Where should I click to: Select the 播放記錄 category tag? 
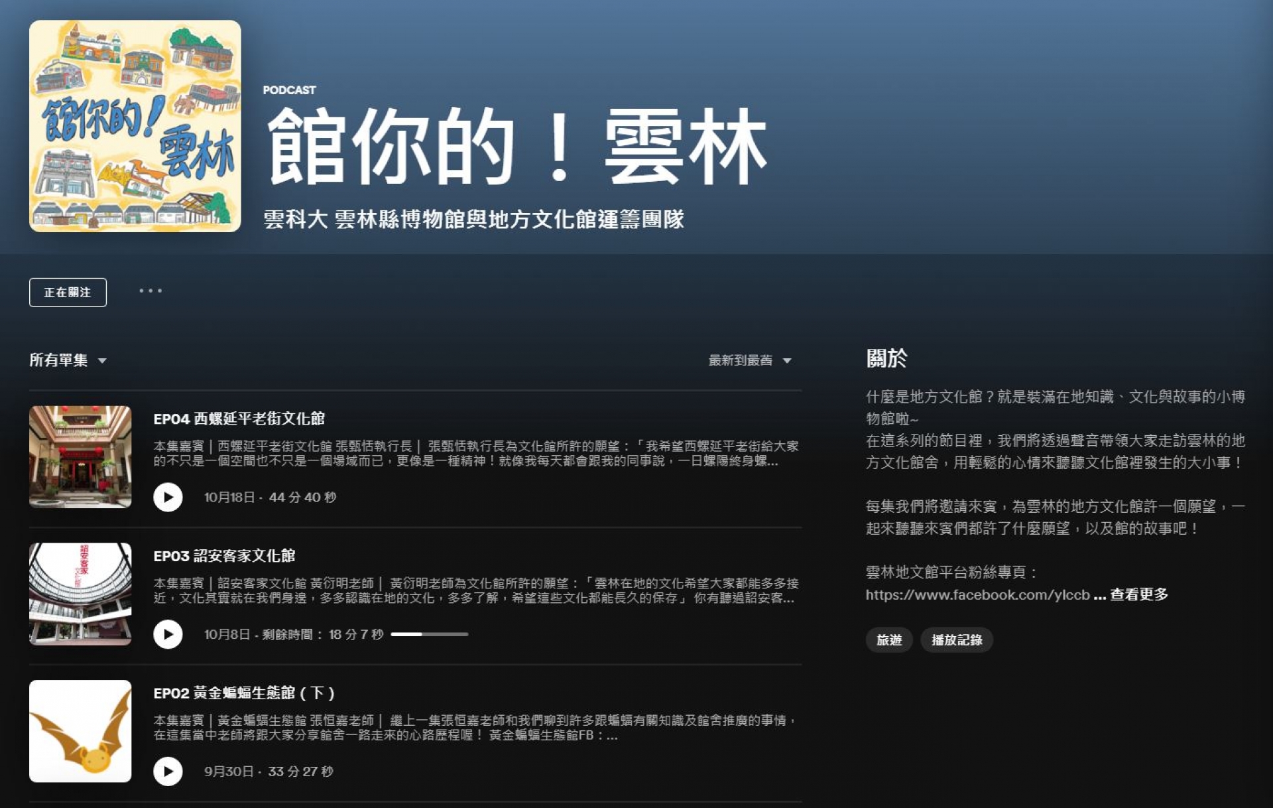coord(956,640)
